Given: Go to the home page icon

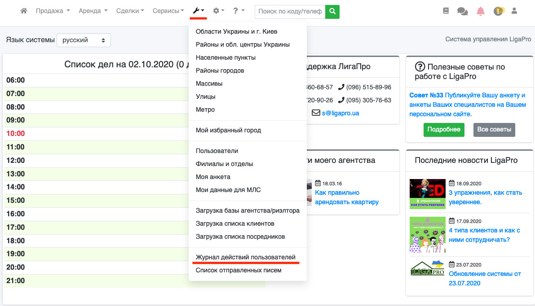Looking at the screenshot, I should (24, 11).
